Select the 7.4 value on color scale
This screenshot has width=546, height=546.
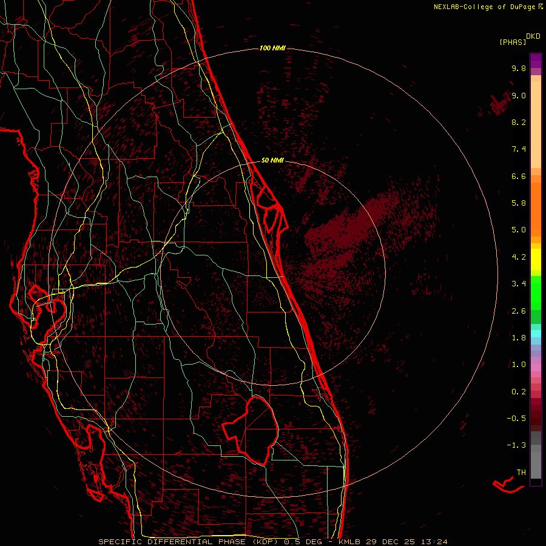pyautogui.click(x=519, y=149)
